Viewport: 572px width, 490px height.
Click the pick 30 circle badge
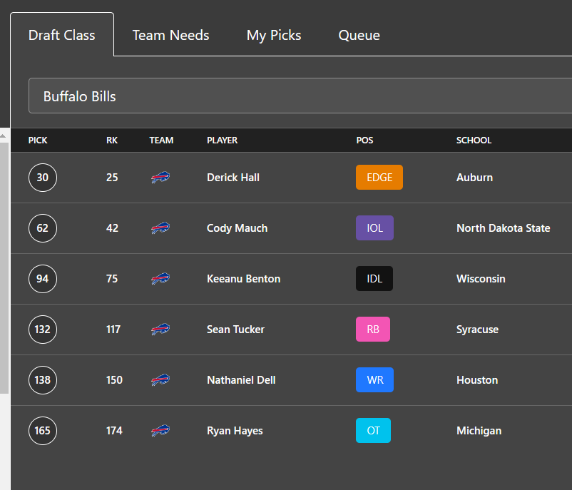pos(43,178)
